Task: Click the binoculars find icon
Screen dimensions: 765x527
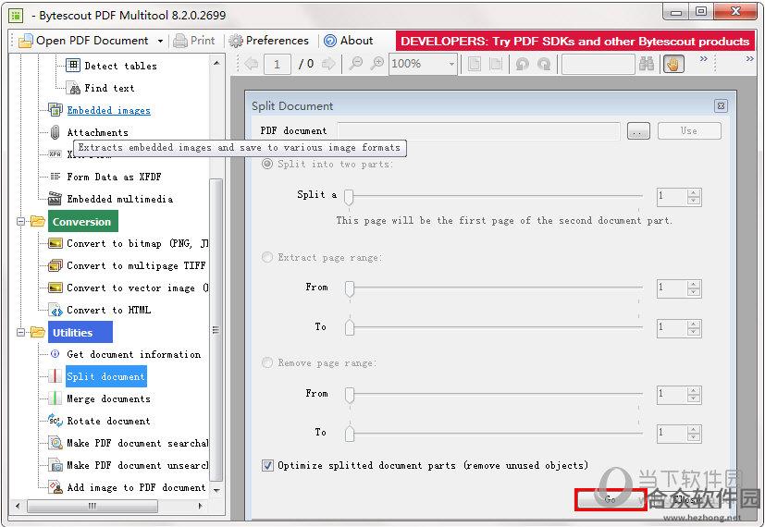Action: pos(647,64)
